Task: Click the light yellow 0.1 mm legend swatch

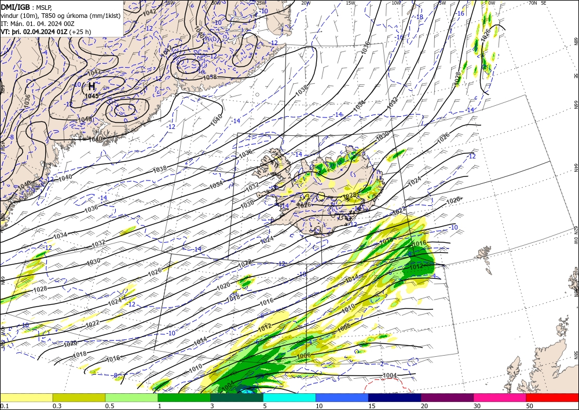Action: point(26,397)
